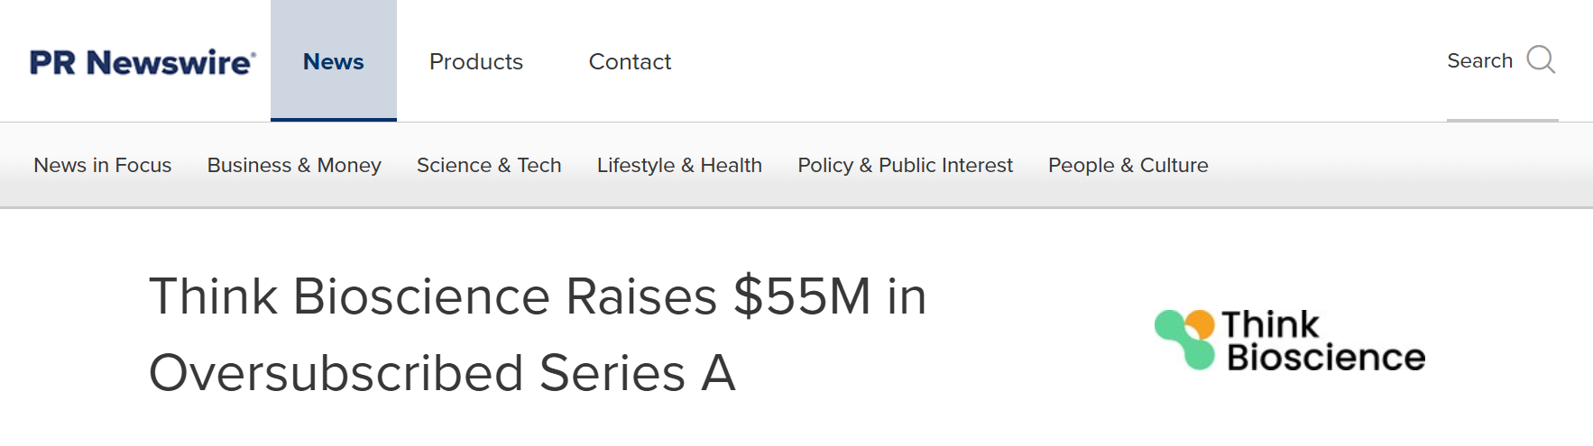Go to the Contact page

[630, 61]
